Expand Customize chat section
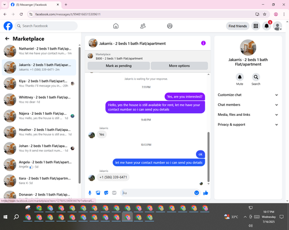The width and height of the screenshot is (289, 230). [248, 95]
